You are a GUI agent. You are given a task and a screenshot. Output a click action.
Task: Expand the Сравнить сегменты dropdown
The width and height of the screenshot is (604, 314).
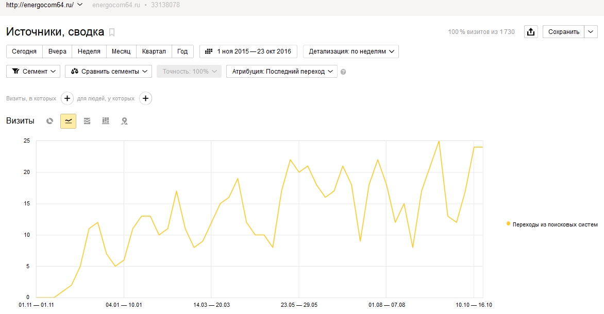[x=108, y=72]
